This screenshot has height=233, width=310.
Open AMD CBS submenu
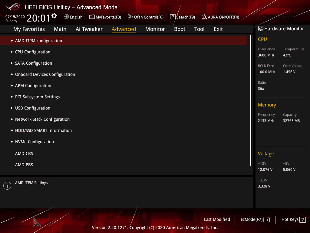coord(24,154)
